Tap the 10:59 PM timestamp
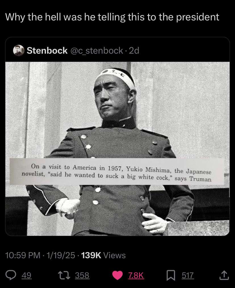The height and width of the screenshot is (288, 235). (x=23, y=255)
